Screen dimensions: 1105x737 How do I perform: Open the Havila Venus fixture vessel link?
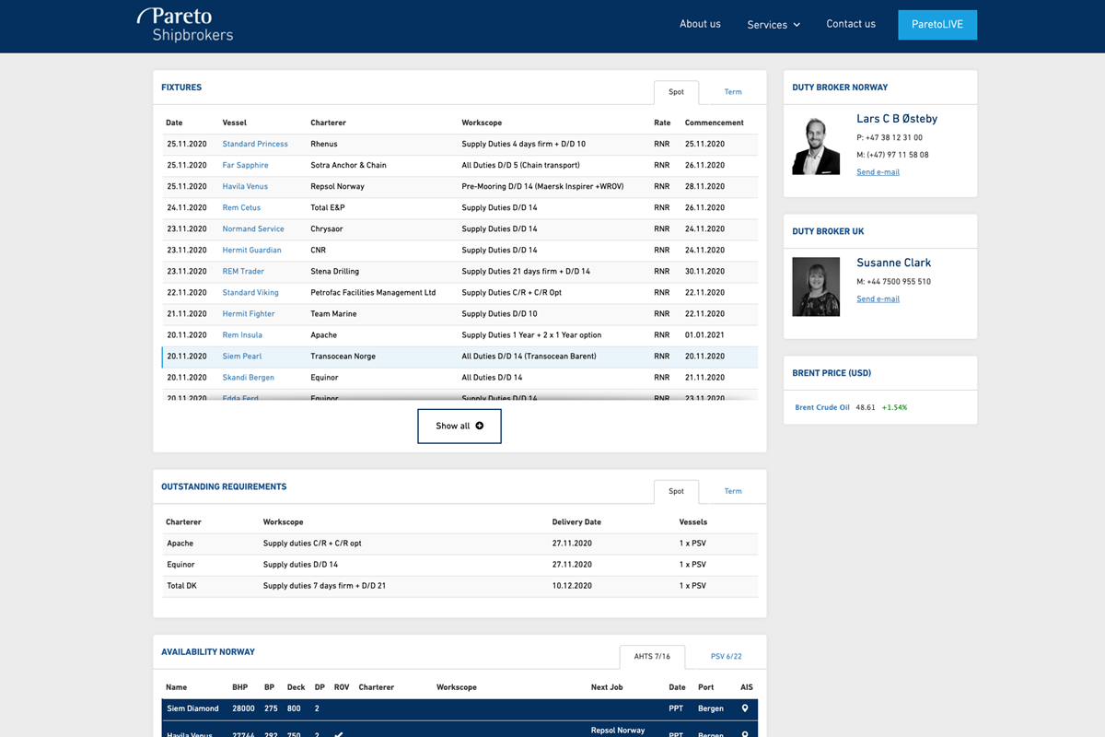point(245,186)
